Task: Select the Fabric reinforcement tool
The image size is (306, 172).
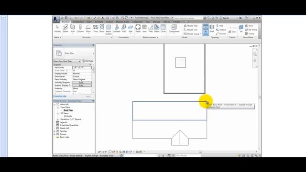Action: pos(157,29)
